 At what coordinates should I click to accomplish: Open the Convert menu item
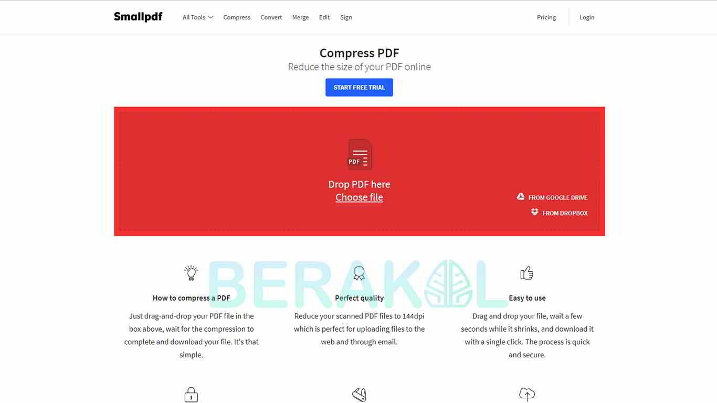click(271, 17)
